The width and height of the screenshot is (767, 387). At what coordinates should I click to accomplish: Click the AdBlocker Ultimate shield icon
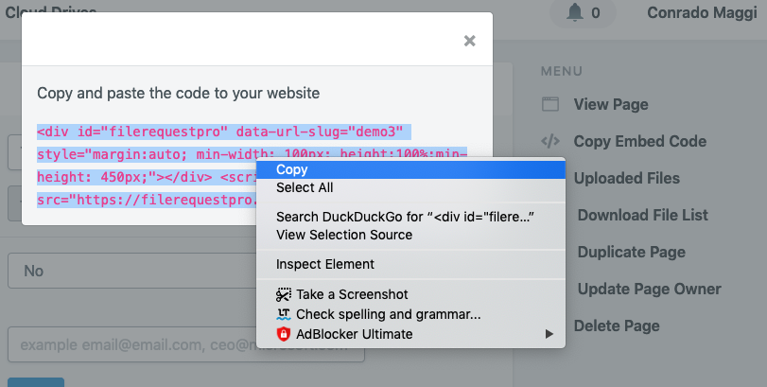[x=284, y=334]
